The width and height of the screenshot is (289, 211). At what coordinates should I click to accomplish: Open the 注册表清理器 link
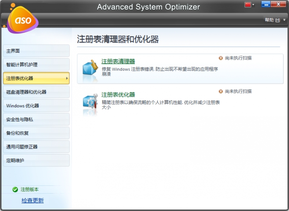[118, 61]
